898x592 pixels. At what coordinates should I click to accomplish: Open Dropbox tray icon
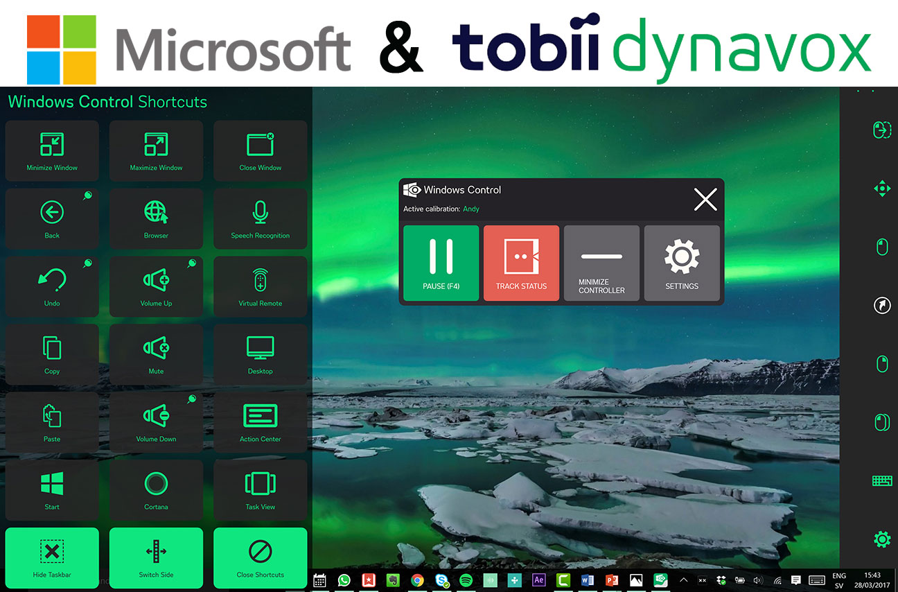721,580
